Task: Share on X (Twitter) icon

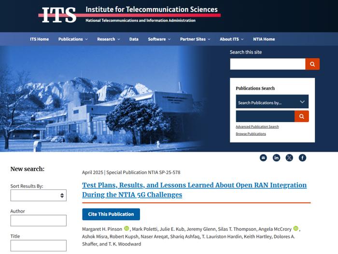Action: (x=289, y=158)
